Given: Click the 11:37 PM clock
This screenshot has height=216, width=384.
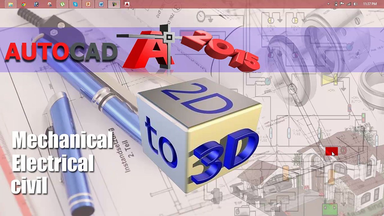Looking at the screenshot, I should pyautogui.click(x=370, y=4).
